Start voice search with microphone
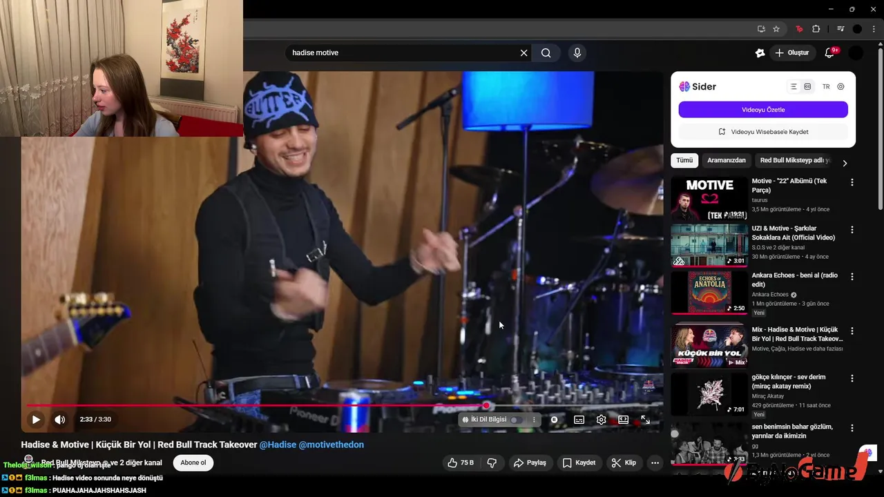This screenshot has height=497, width=884. 577,52
